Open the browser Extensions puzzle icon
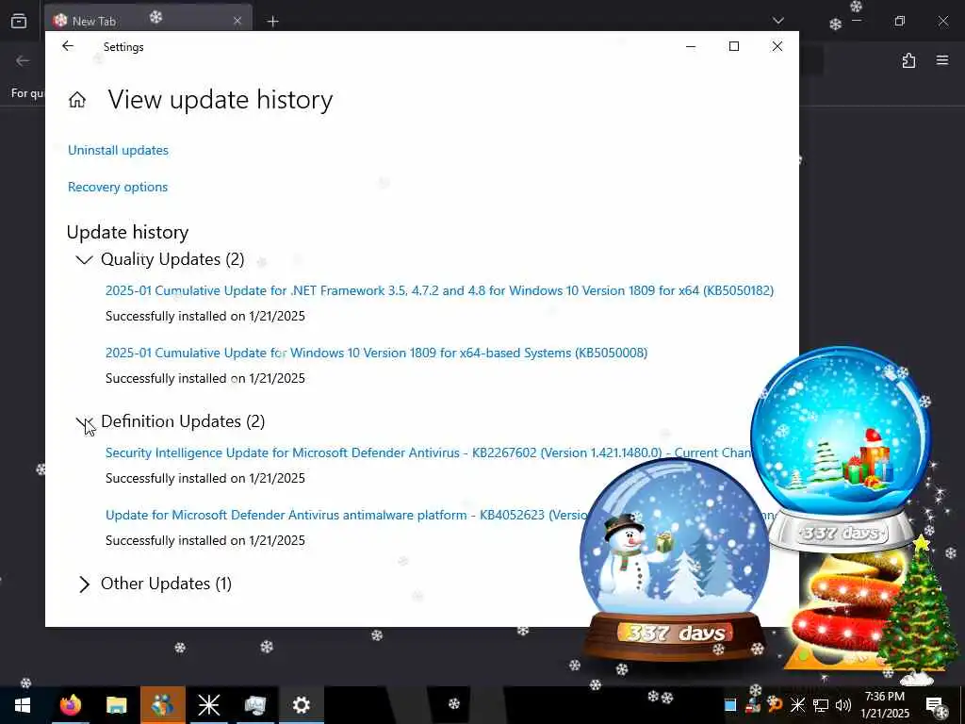This screenshot has width=965, height=724. [908, 60]
